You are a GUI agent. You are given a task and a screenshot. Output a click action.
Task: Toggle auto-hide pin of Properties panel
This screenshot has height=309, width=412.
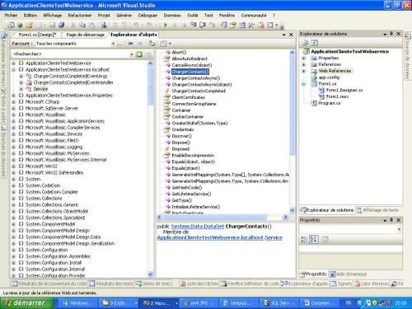[x=391, y=220]
